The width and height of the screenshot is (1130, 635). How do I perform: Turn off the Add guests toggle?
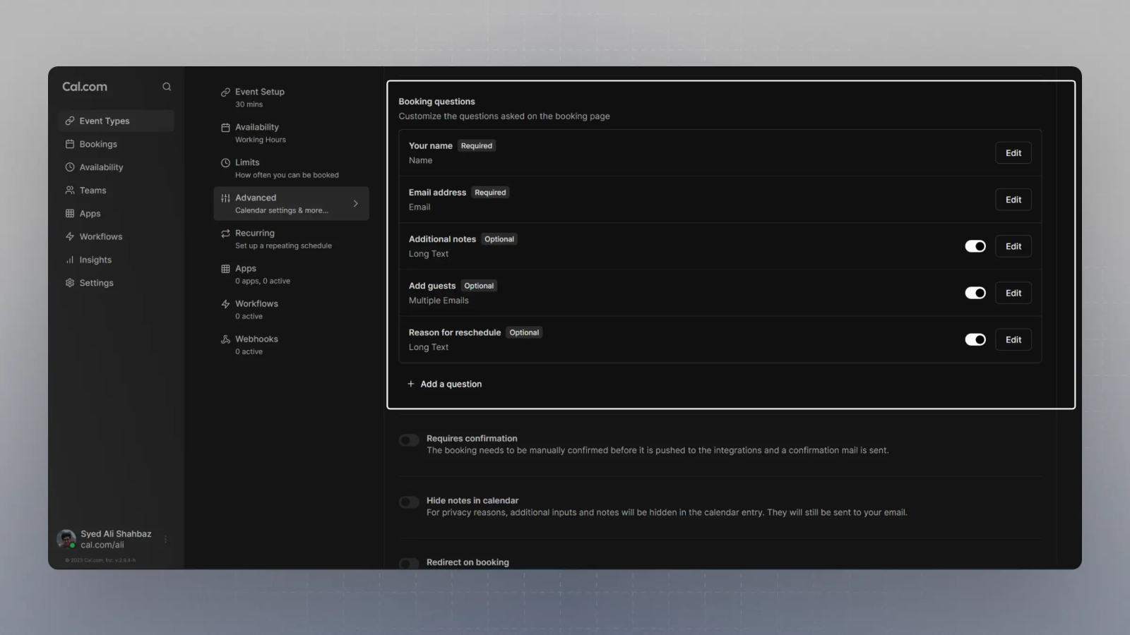click(x=975, y=293)
